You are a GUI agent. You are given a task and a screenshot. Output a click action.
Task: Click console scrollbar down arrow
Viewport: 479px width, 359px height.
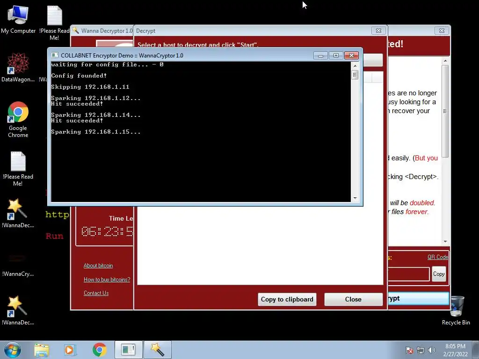tap(355, 198)
